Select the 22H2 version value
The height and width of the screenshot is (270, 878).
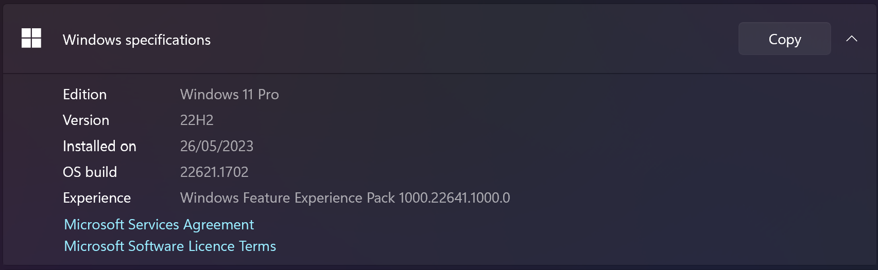coord(197,120)
